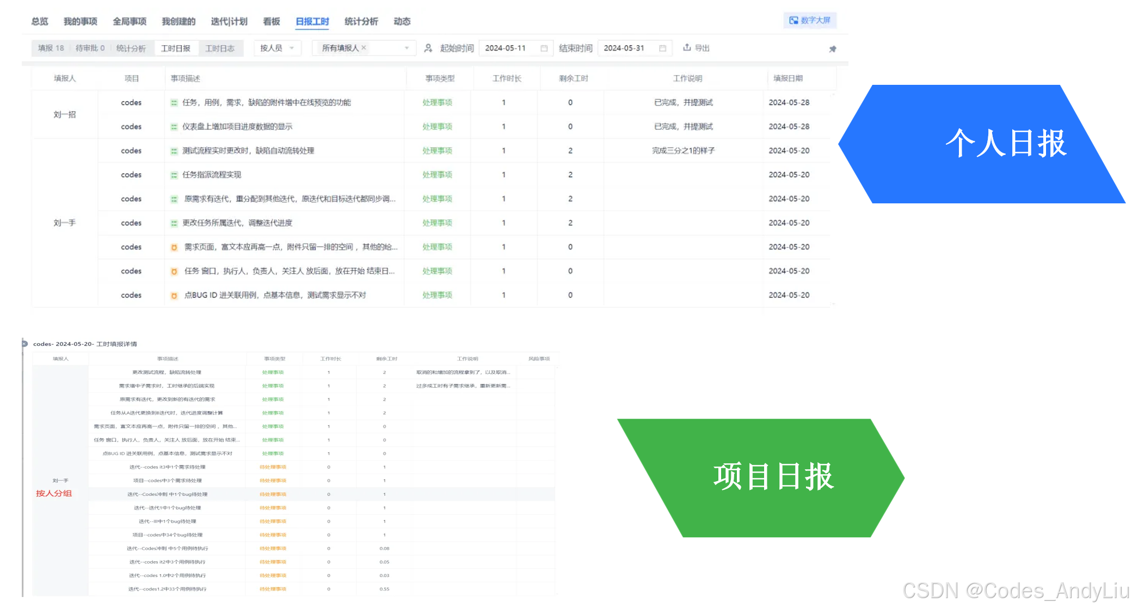Click the person icon beside 起始时间
The height and width of the screenshot is (609, 1132).
click(x=428, y=48)
